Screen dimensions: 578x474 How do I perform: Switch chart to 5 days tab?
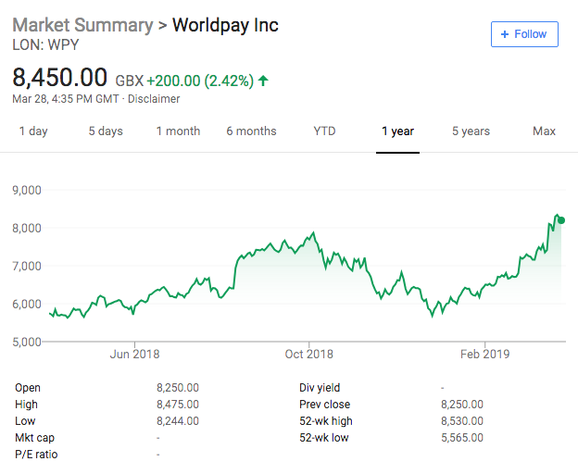tap(106, 131)
